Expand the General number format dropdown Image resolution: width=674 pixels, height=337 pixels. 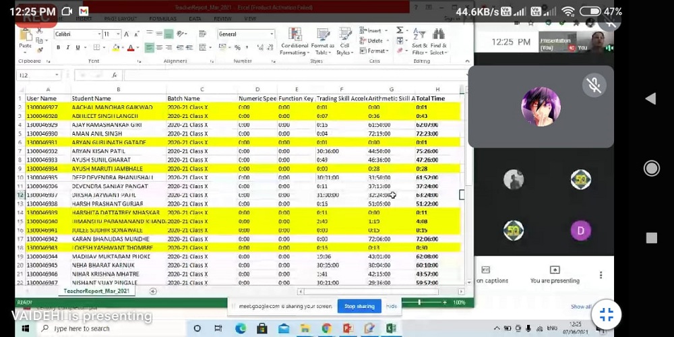[272, 34]
